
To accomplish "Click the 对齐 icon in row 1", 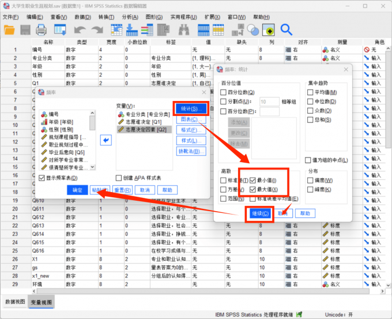I will pyautogui.click(x=288, y=50).
